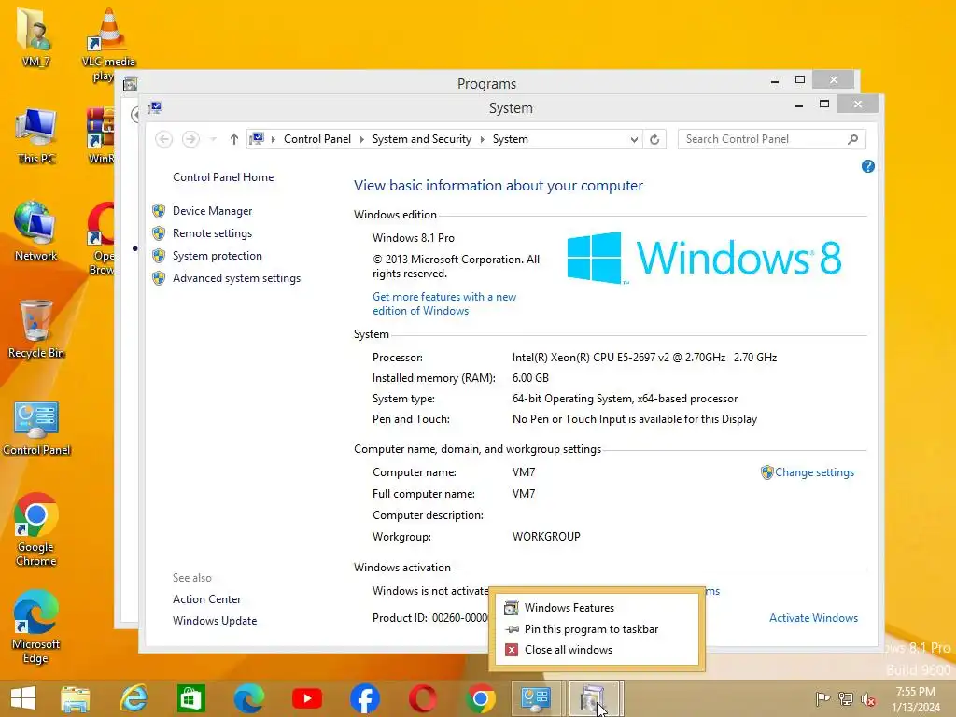Click the System breadcrumb in address bar

[x=511, y=140]
